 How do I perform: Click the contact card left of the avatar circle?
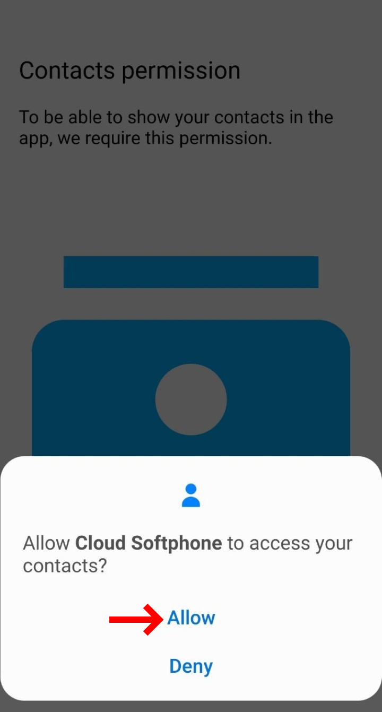(x=93, y=400)
